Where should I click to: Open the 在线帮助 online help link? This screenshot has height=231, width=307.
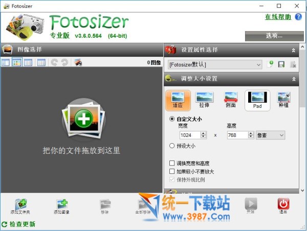[278, 17]
